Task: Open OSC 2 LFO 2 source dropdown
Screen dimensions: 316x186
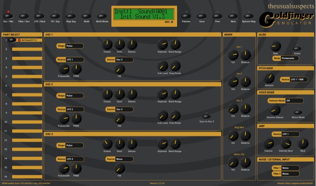Action: [70, 109]
